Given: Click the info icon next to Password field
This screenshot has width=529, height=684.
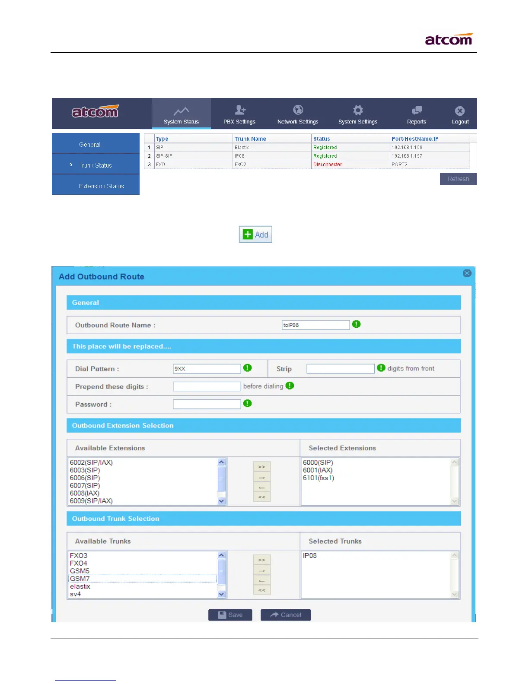Looking at the screenshot, I should point(248,403).
